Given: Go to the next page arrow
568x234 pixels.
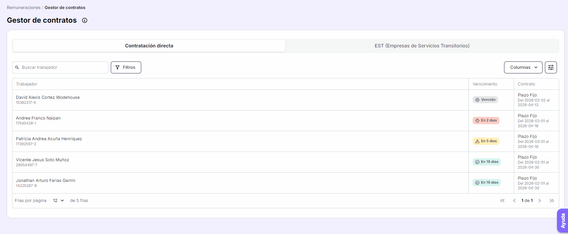Looking at the screenshot, I should click(540, 201).
